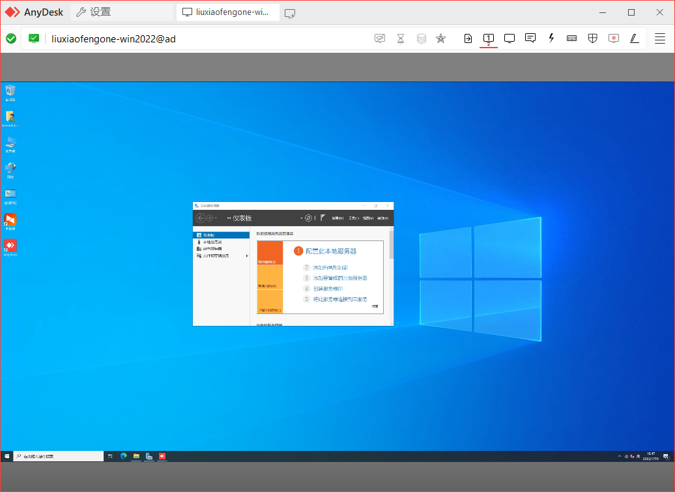
Task: Click the shield permissions icon
Action: [x=592, y=38]
